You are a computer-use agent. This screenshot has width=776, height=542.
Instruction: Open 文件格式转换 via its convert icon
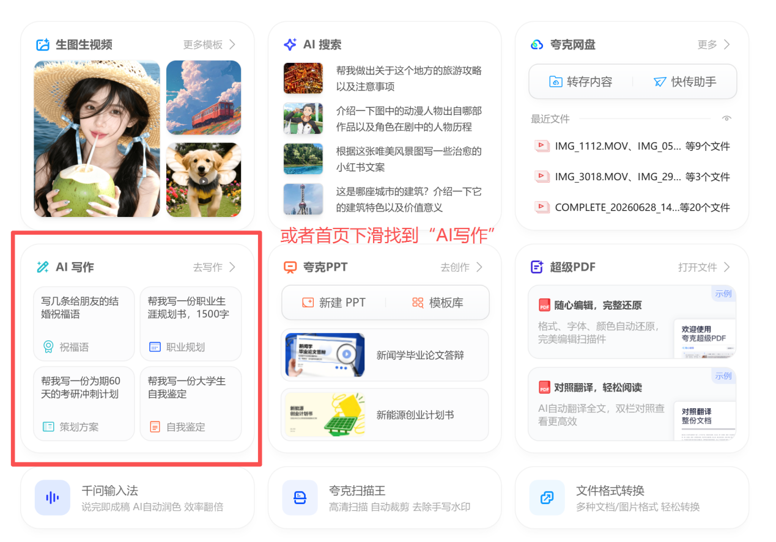point(547,498)
